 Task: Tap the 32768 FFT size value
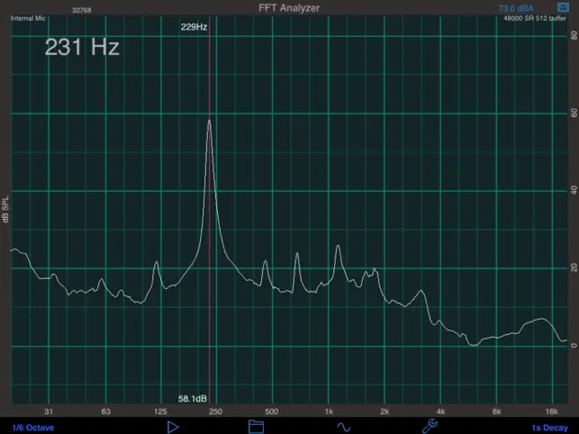pyautogui.click(x=82, y=10)
